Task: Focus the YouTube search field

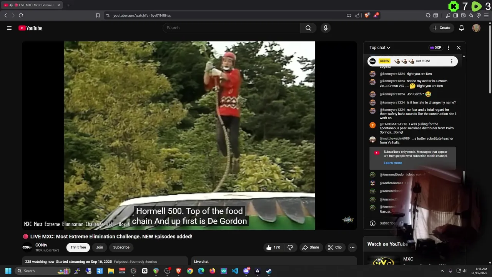Action: tap(231, 28)
